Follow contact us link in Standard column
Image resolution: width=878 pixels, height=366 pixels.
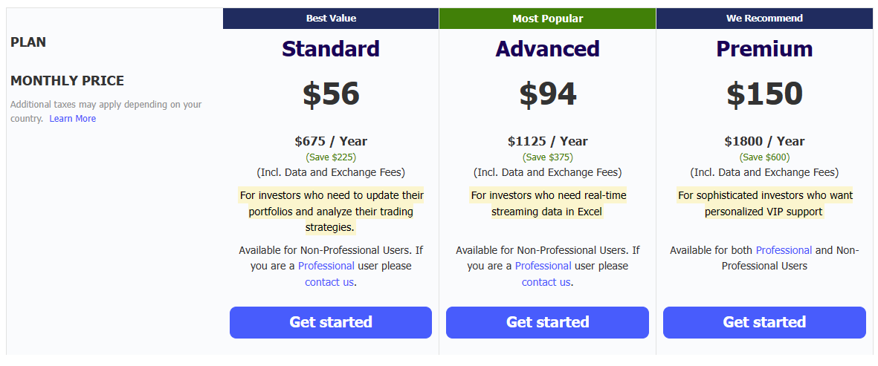click(x=329, y=282)
